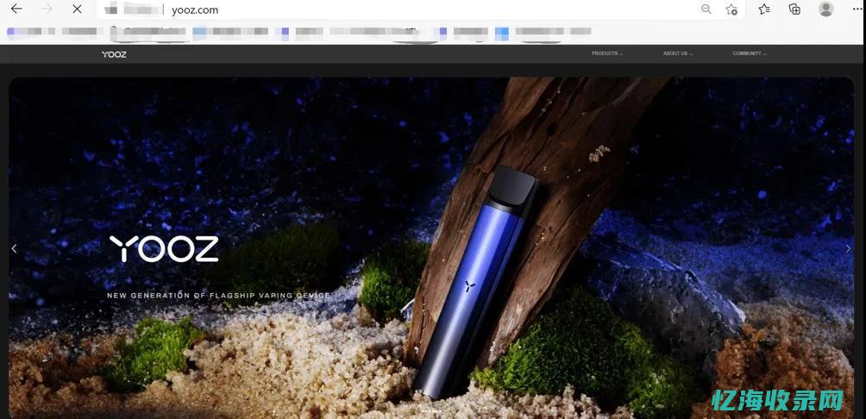This screenshot has height=419, width=866.
Task: Click the 'New generation of flagship vaping device' tagline
Action: pyautogui.click(x=219, y=296)
